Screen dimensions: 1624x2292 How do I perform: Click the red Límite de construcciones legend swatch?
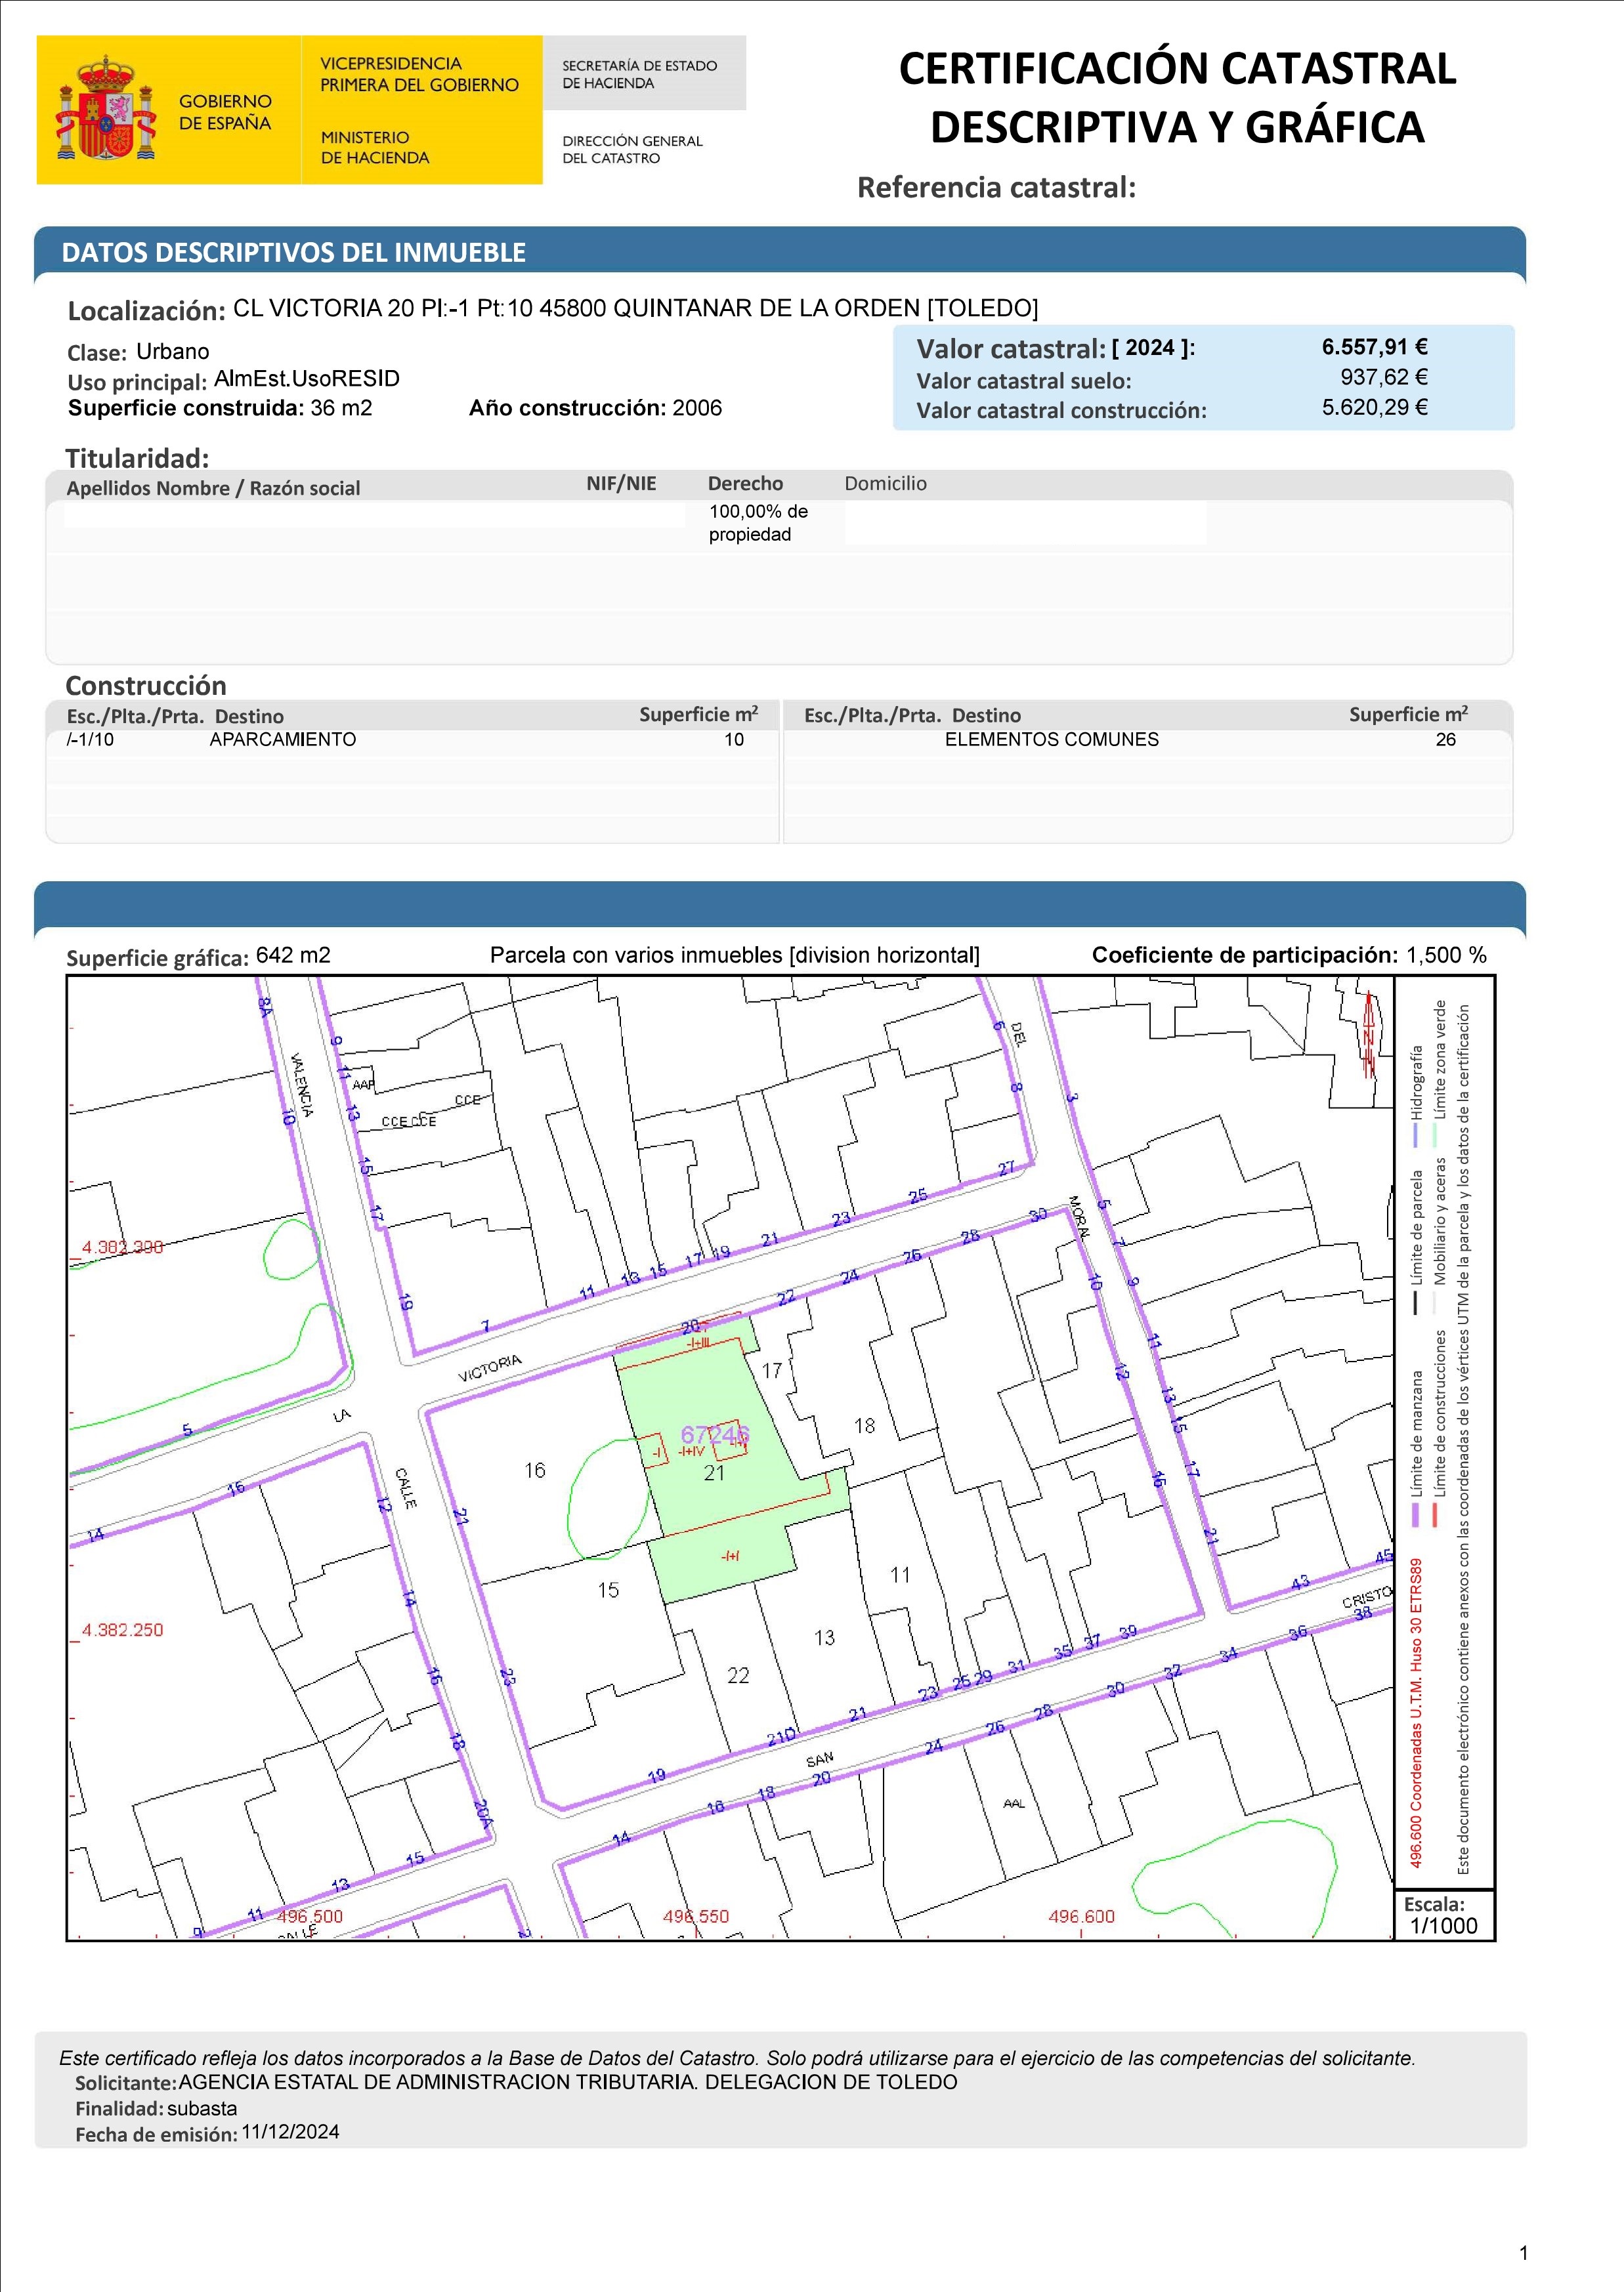1434,1515
